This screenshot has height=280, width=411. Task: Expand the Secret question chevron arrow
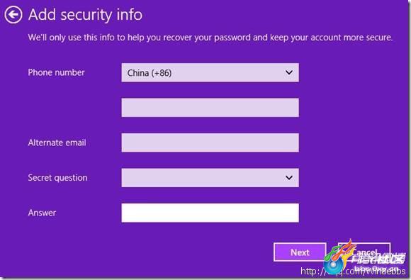(289, 178)
